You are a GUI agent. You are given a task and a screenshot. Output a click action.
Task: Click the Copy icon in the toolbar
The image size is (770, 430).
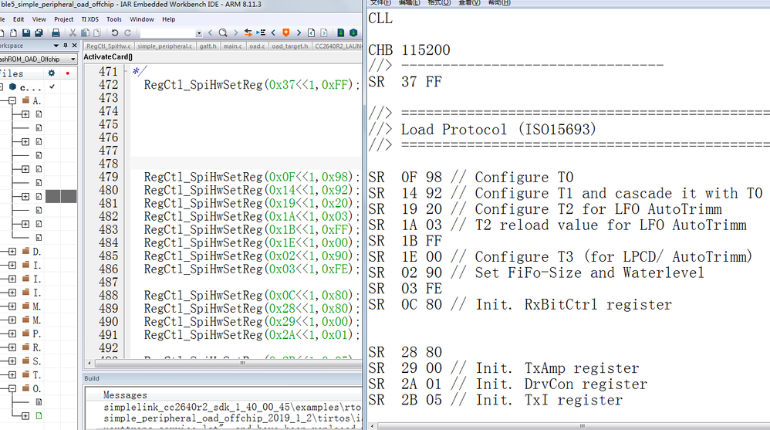(x=85, y=33)
